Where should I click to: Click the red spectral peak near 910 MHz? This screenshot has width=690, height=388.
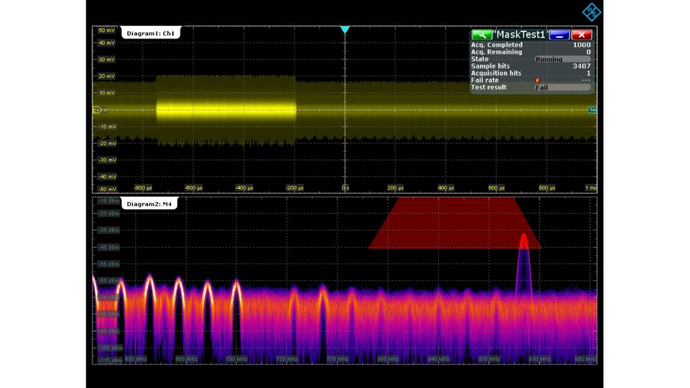coord(524,241)
